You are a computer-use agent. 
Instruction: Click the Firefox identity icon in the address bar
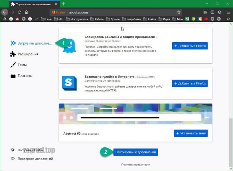[x=58, y=12]
